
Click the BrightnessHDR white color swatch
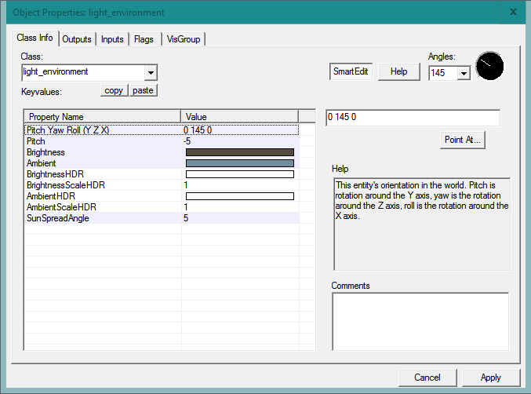click(x=240, y=174)
